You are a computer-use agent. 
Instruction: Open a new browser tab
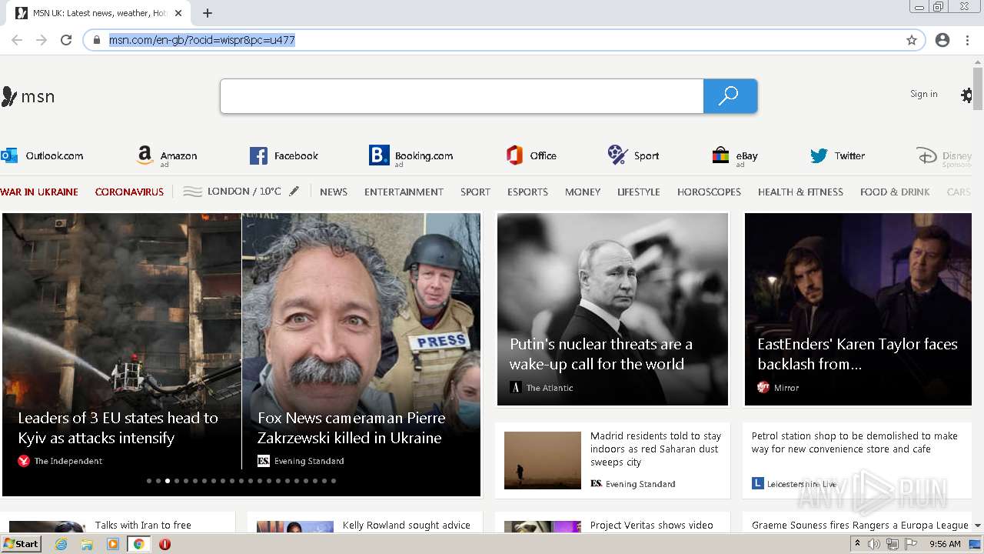point(208,13)
